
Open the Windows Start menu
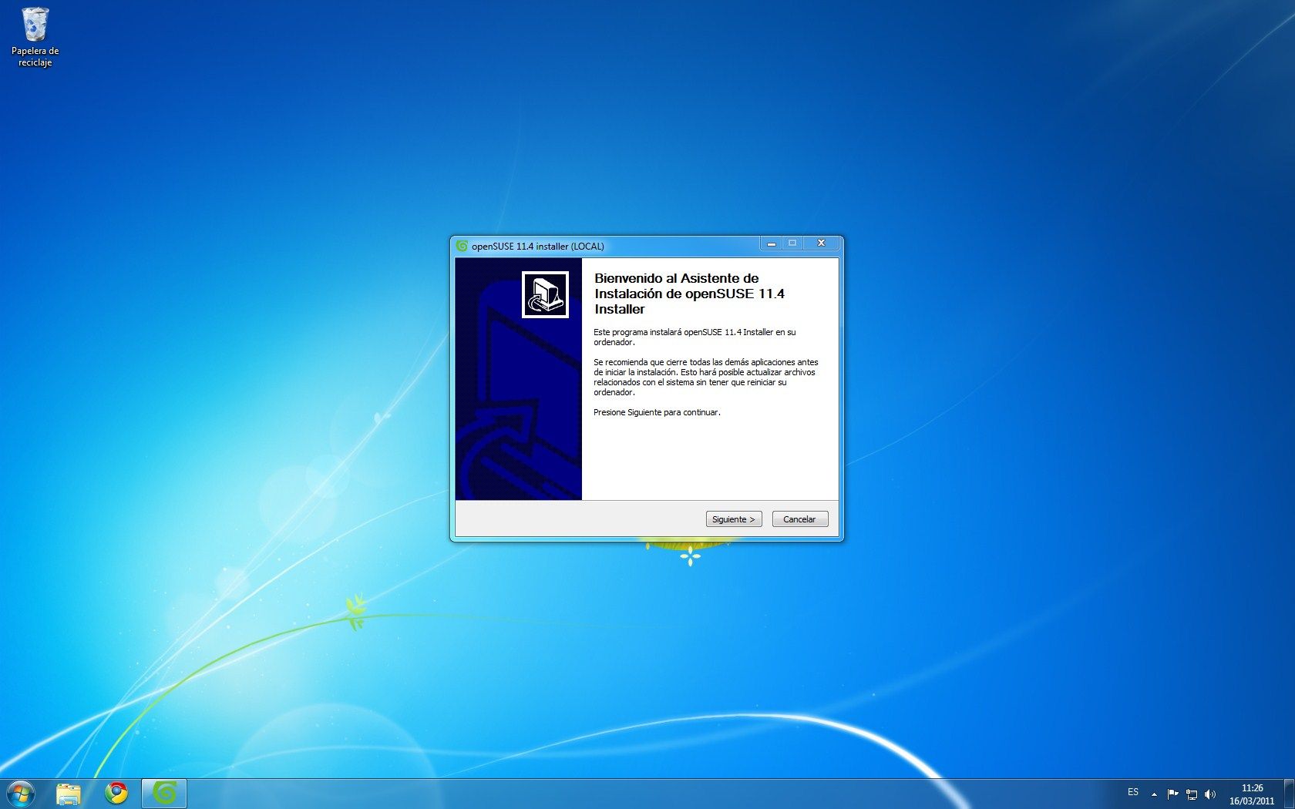pyautogui.click(x=21, y=794)
